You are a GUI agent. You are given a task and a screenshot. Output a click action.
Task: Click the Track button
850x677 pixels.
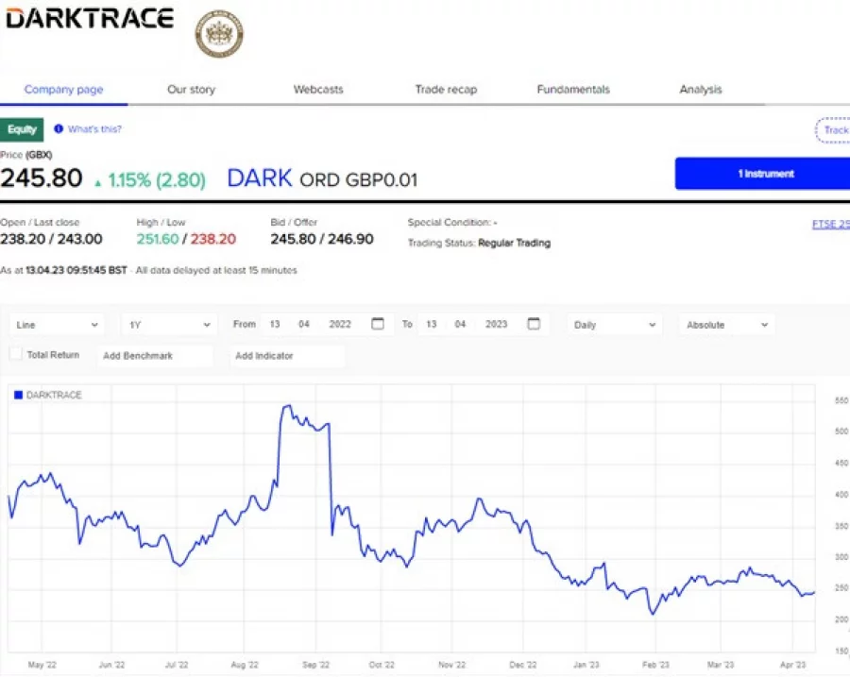(x=833, y=130)
